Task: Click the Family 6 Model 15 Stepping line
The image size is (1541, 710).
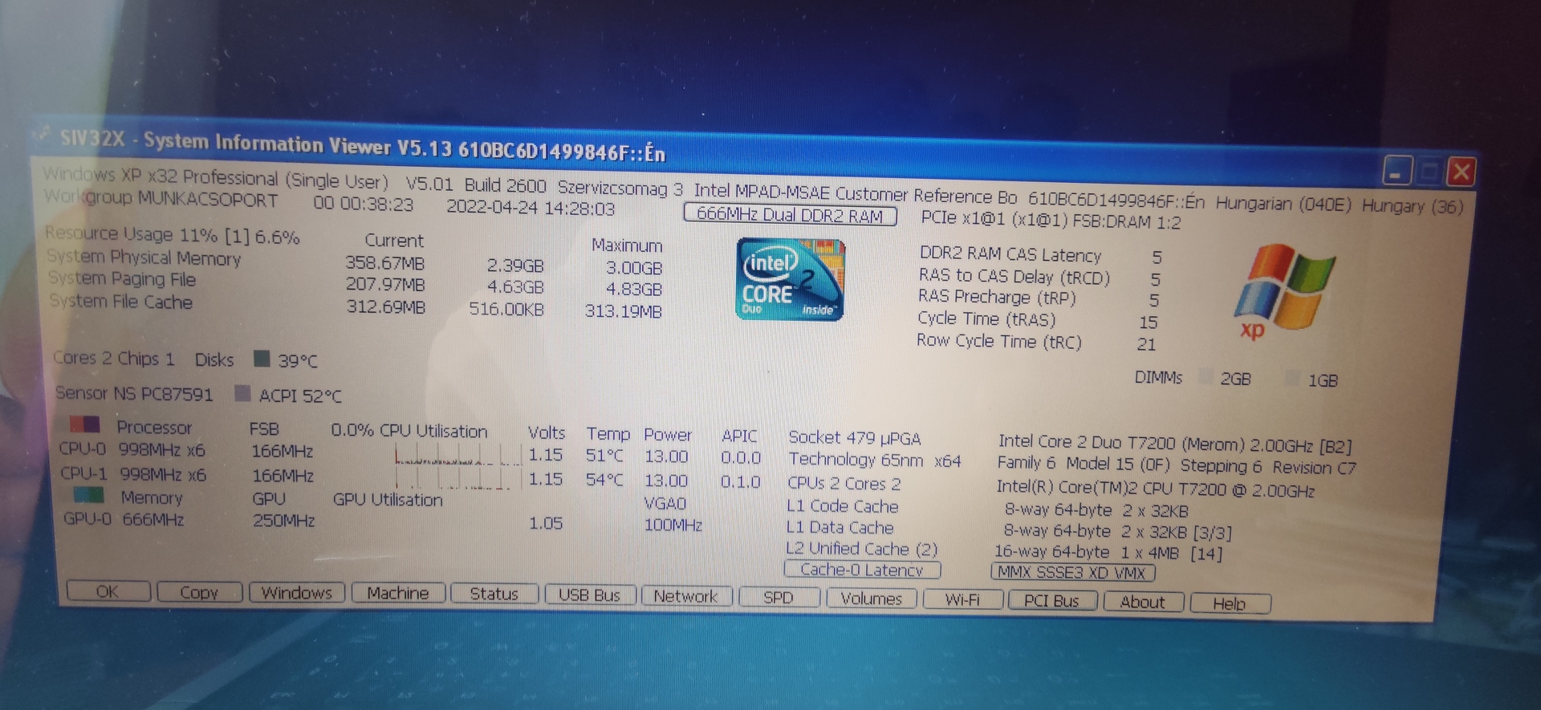Action: point(1177,466)
